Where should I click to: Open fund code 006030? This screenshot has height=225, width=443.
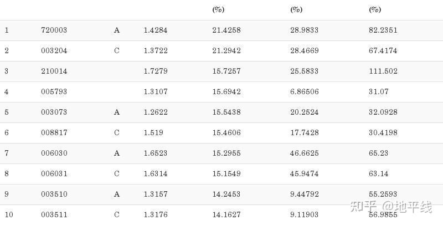click(54, 153)
